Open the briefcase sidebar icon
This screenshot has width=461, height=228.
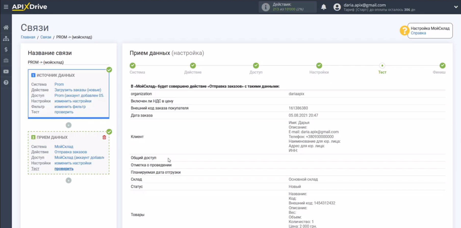click(6, 60)
